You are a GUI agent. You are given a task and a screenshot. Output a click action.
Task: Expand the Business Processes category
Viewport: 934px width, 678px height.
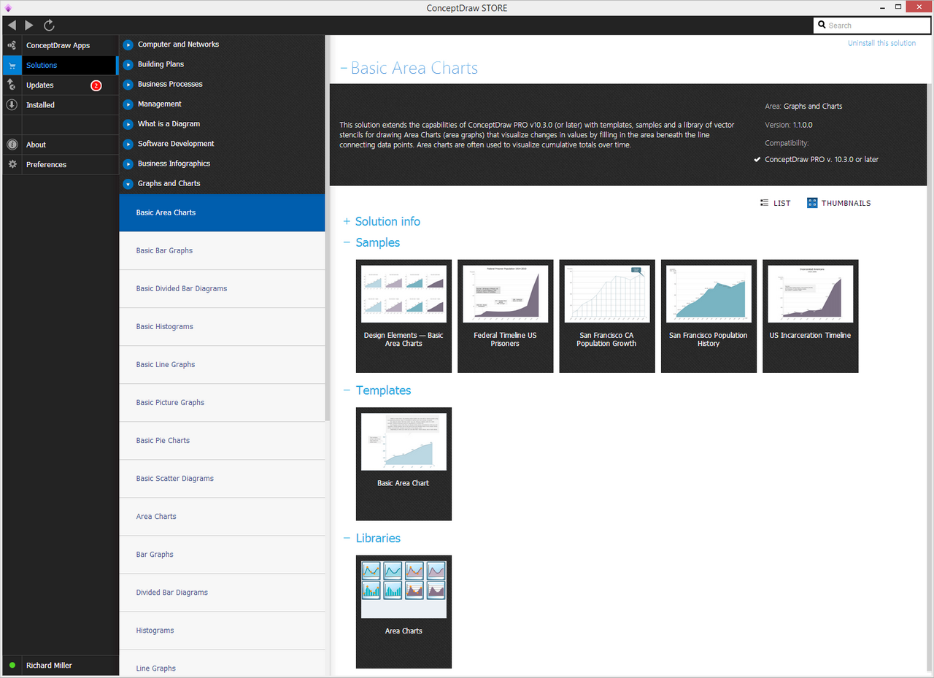tap(128, 84)
